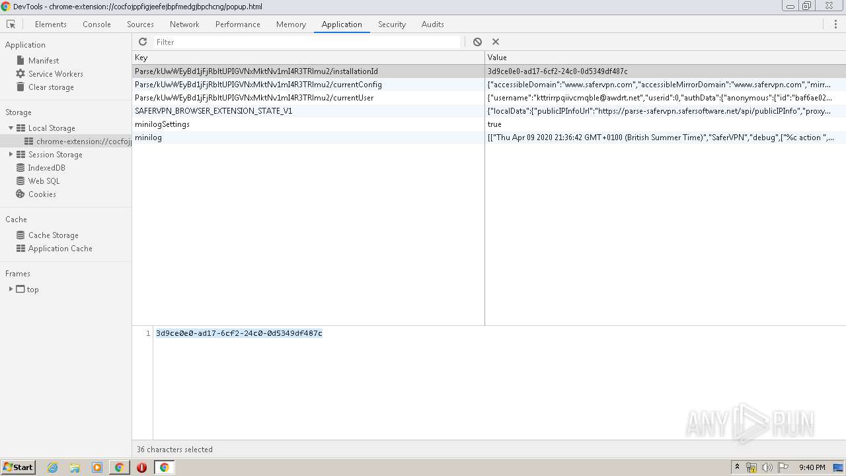Open Web SQL storage item
The width and height of the screenshot is (846, 476).
[44, 181]
